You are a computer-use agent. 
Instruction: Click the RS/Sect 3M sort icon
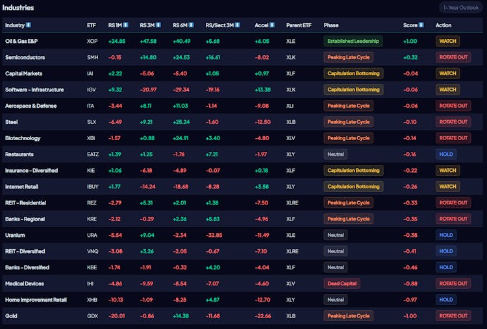(x=237, y=25)
